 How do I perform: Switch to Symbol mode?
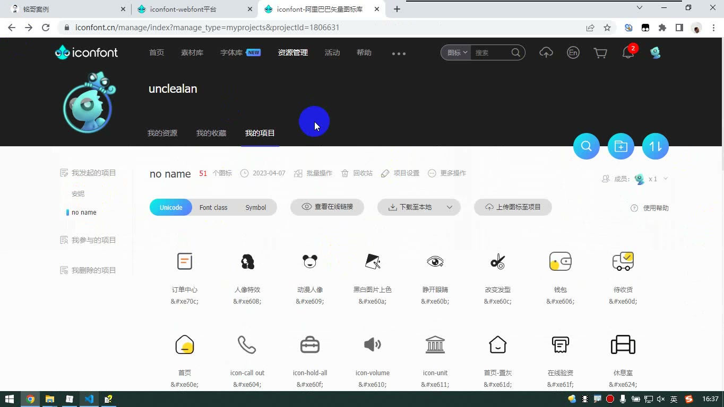[256, 207]
